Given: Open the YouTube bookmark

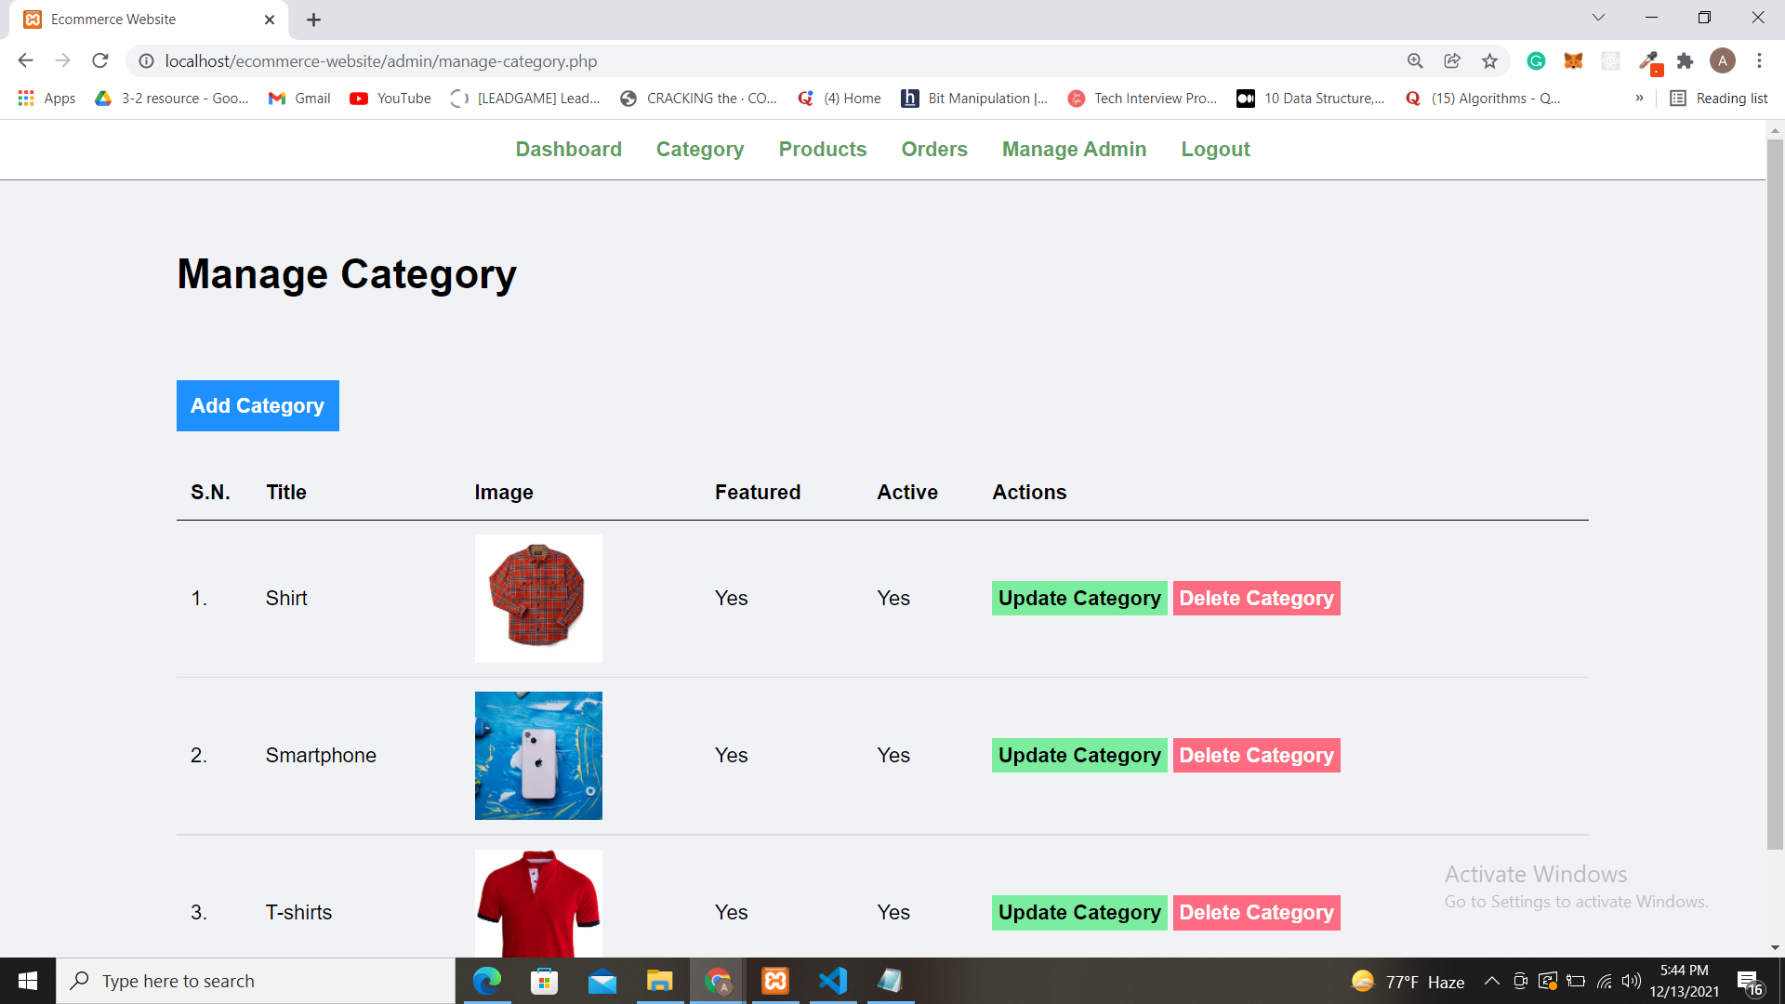Looking at the screenshot, I should pyautogui.click(x=390, y=98).
